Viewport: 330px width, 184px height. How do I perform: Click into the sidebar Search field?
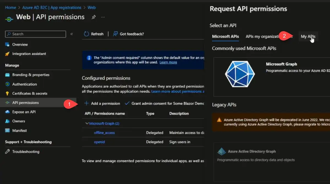[36, 34]
